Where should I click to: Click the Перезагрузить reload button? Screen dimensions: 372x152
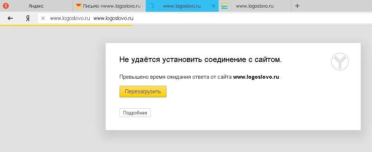pyautogui.click(x=143, y=91)
